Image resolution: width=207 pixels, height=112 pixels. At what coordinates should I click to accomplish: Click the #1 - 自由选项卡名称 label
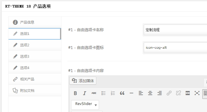(86, 30)
